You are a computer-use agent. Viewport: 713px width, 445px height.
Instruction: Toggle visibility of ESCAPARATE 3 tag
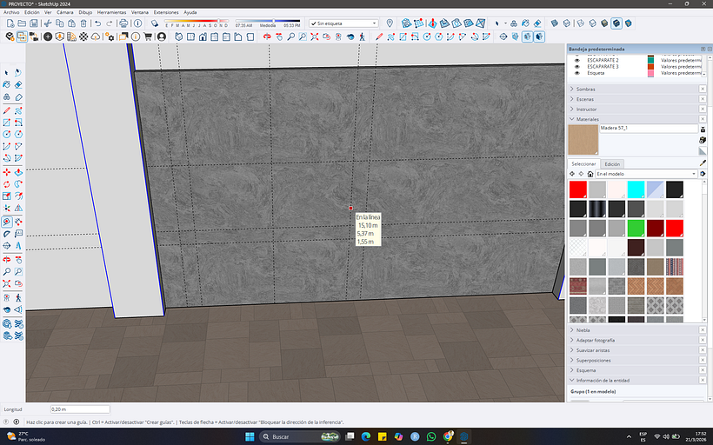[x=577, y=66]
